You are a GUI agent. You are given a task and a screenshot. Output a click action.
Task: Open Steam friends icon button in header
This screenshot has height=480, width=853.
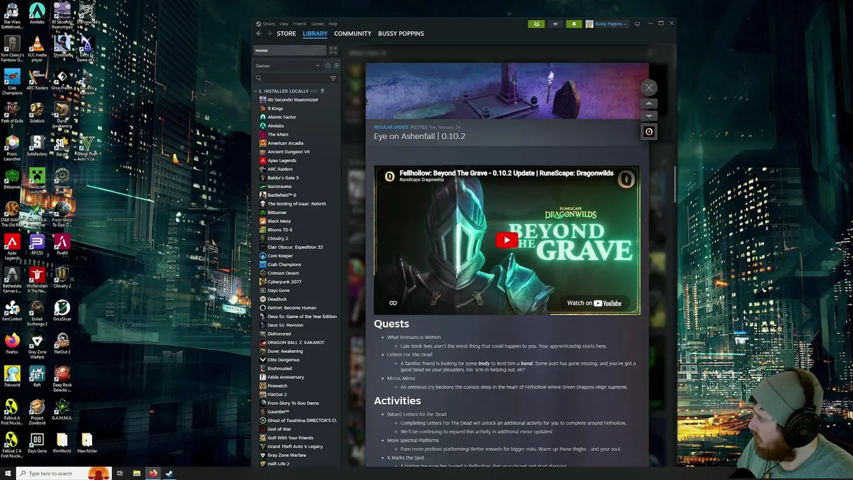point(536,24)
